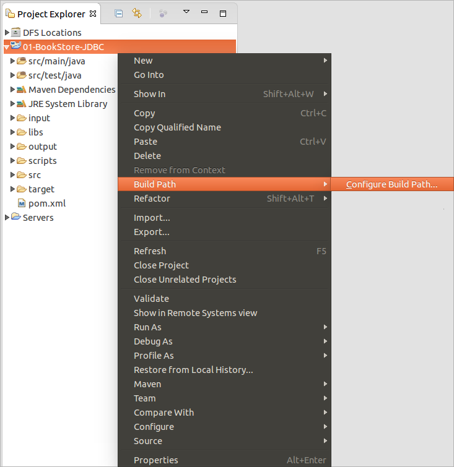Click the scripts folder icon

[22, 161]
